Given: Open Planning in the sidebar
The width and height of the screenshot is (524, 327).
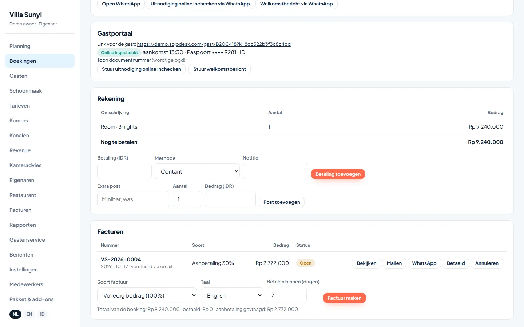Looking at the screenshot, I should point(40,46).
